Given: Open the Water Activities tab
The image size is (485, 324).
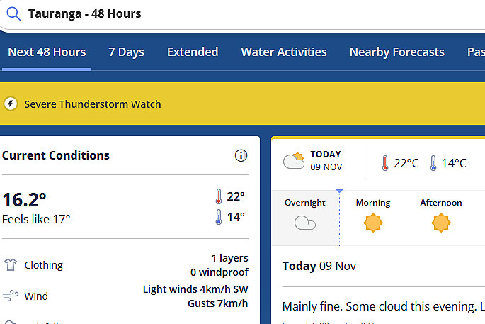Looking at the screenshot, I should 284,52.
